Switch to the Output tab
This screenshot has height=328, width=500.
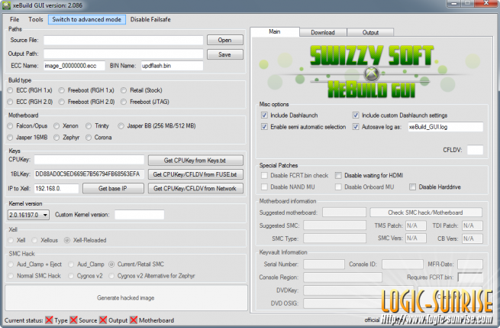[x=370, y=33]
